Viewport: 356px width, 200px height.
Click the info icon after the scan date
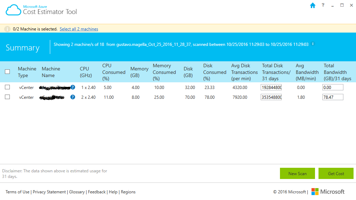pos(313,44)
